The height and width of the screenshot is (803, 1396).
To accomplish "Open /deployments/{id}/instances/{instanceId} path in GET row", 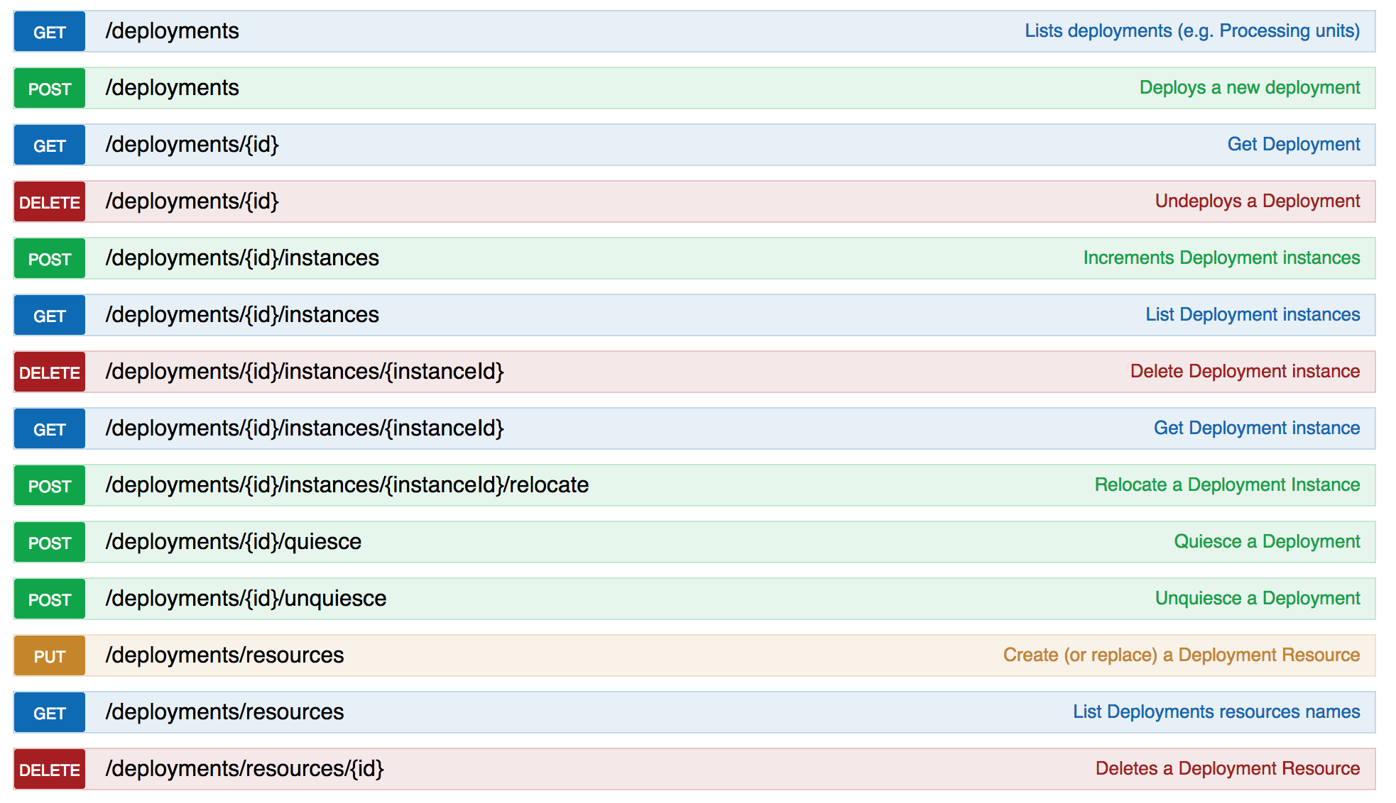I will pyautogui.click(x=305, y=428).
